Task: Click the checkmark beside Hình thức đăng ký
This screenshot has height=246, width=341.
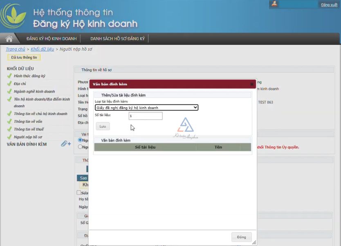Action: (9, 76)
